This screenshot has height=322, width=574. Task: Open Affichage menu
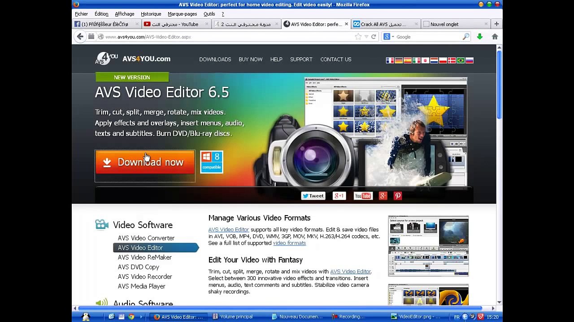coord(124,14)
